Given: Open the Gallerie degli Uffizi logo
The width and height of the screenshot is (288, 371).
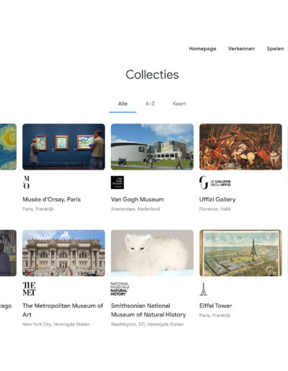Looking at the screenshot, I should click(215, 183).
